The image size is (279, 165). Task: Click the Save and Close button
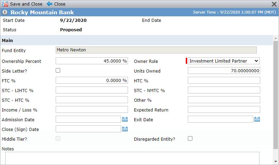pos(22,4)
